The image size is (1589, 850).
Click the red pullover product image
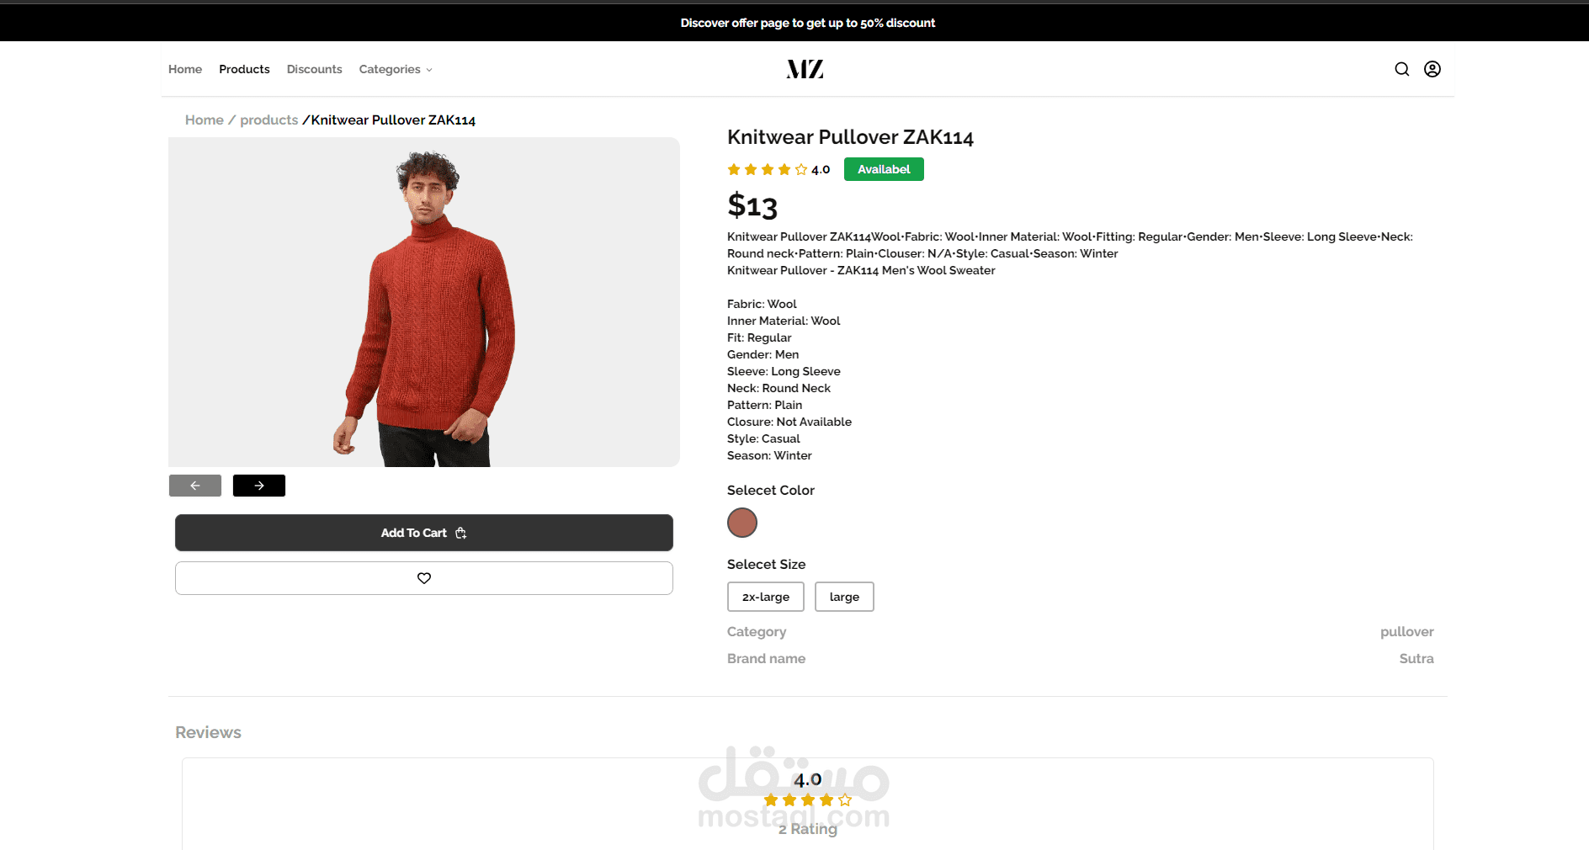click(424, 302)
